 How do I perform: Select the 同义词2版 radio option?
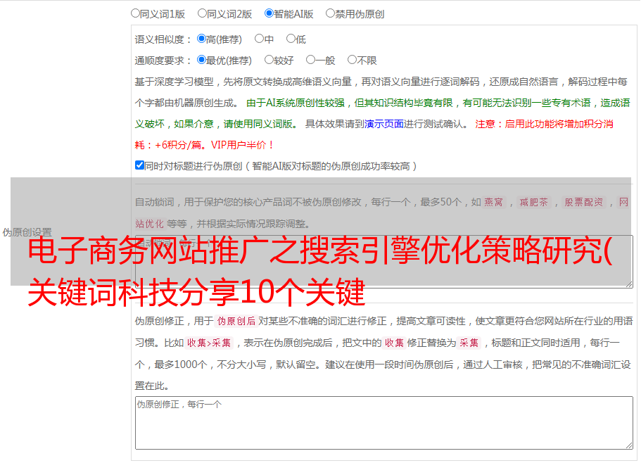pyautogui.click(x=202, y=13)
